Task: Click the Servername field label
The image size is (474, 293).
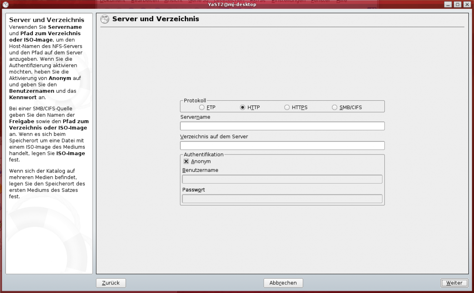Action: (195, 117)
